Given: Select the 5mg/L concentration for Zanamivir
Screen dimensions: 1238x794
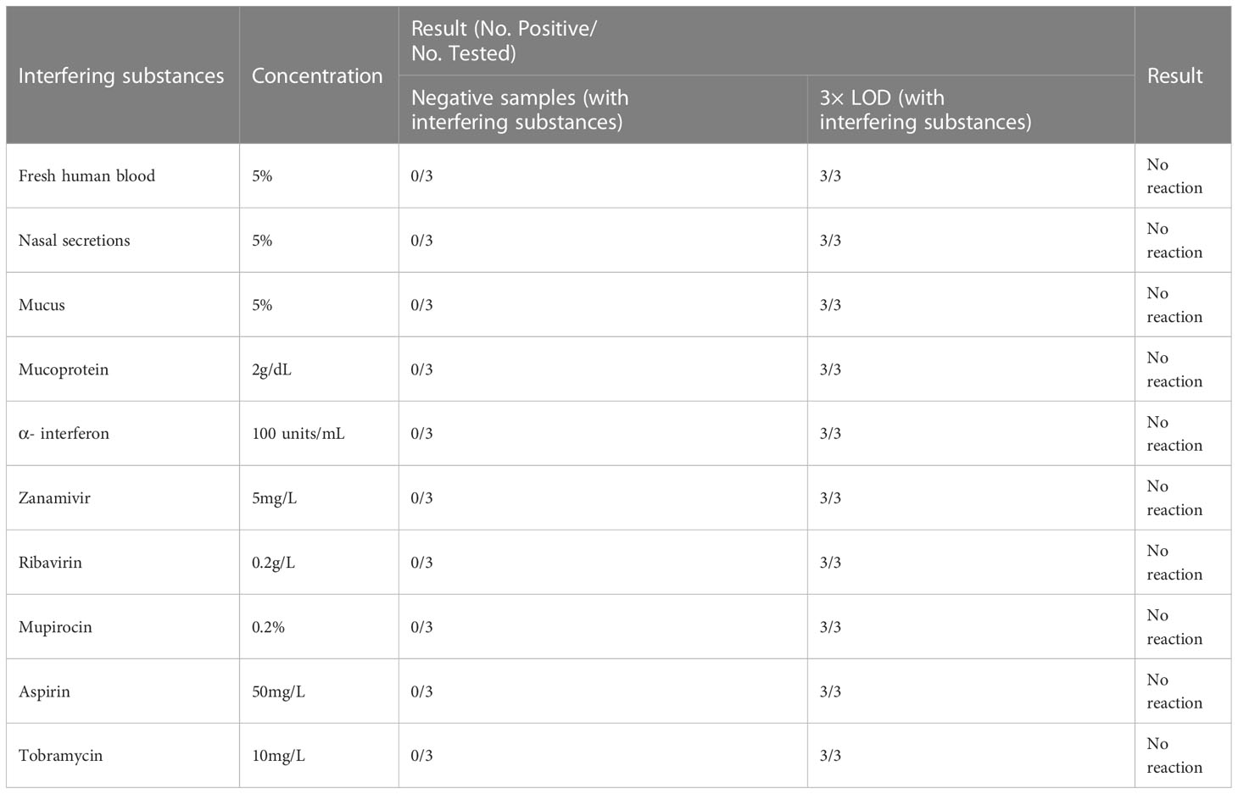Looking at the screenshot, I should [x=319, y=498].
